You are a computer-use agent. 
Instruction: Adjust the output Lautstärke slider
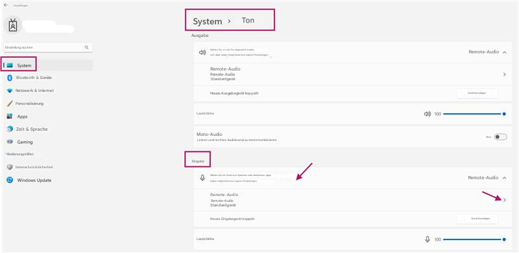pos(474,114)
